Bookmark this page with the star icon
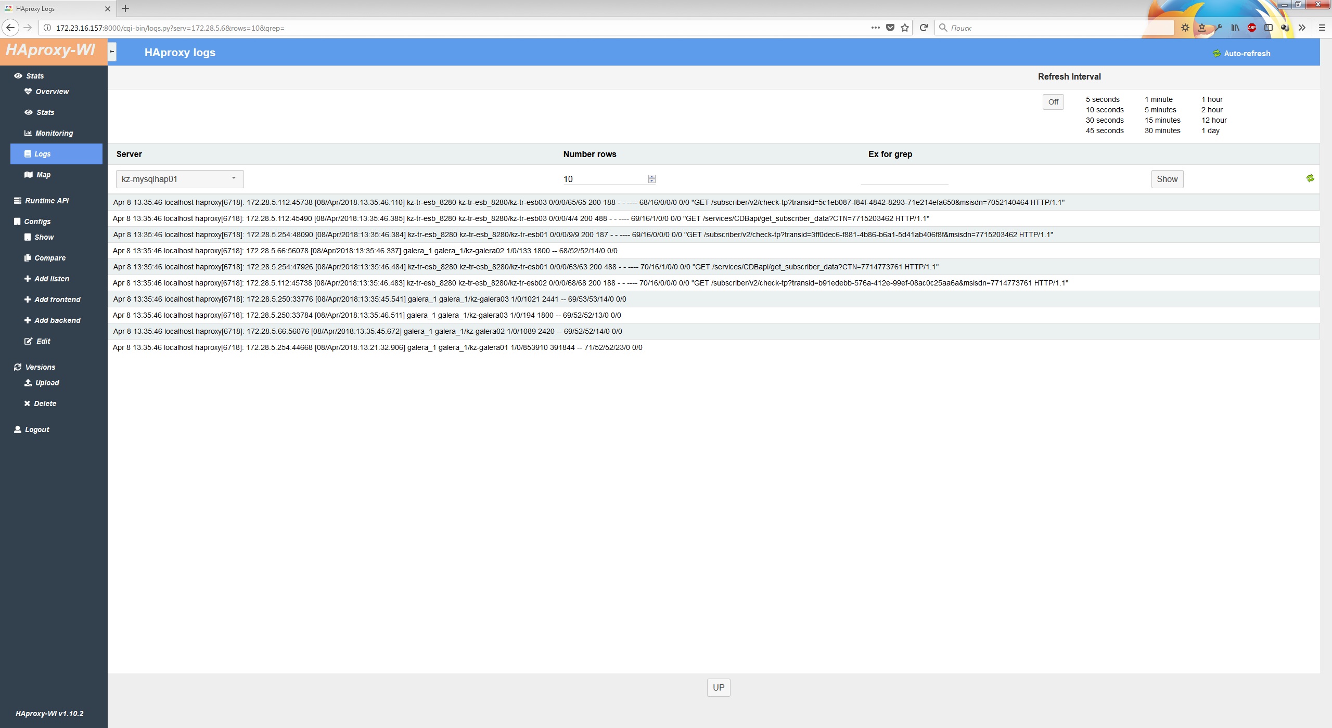The image size is (1332, 728). pos(905,28)
